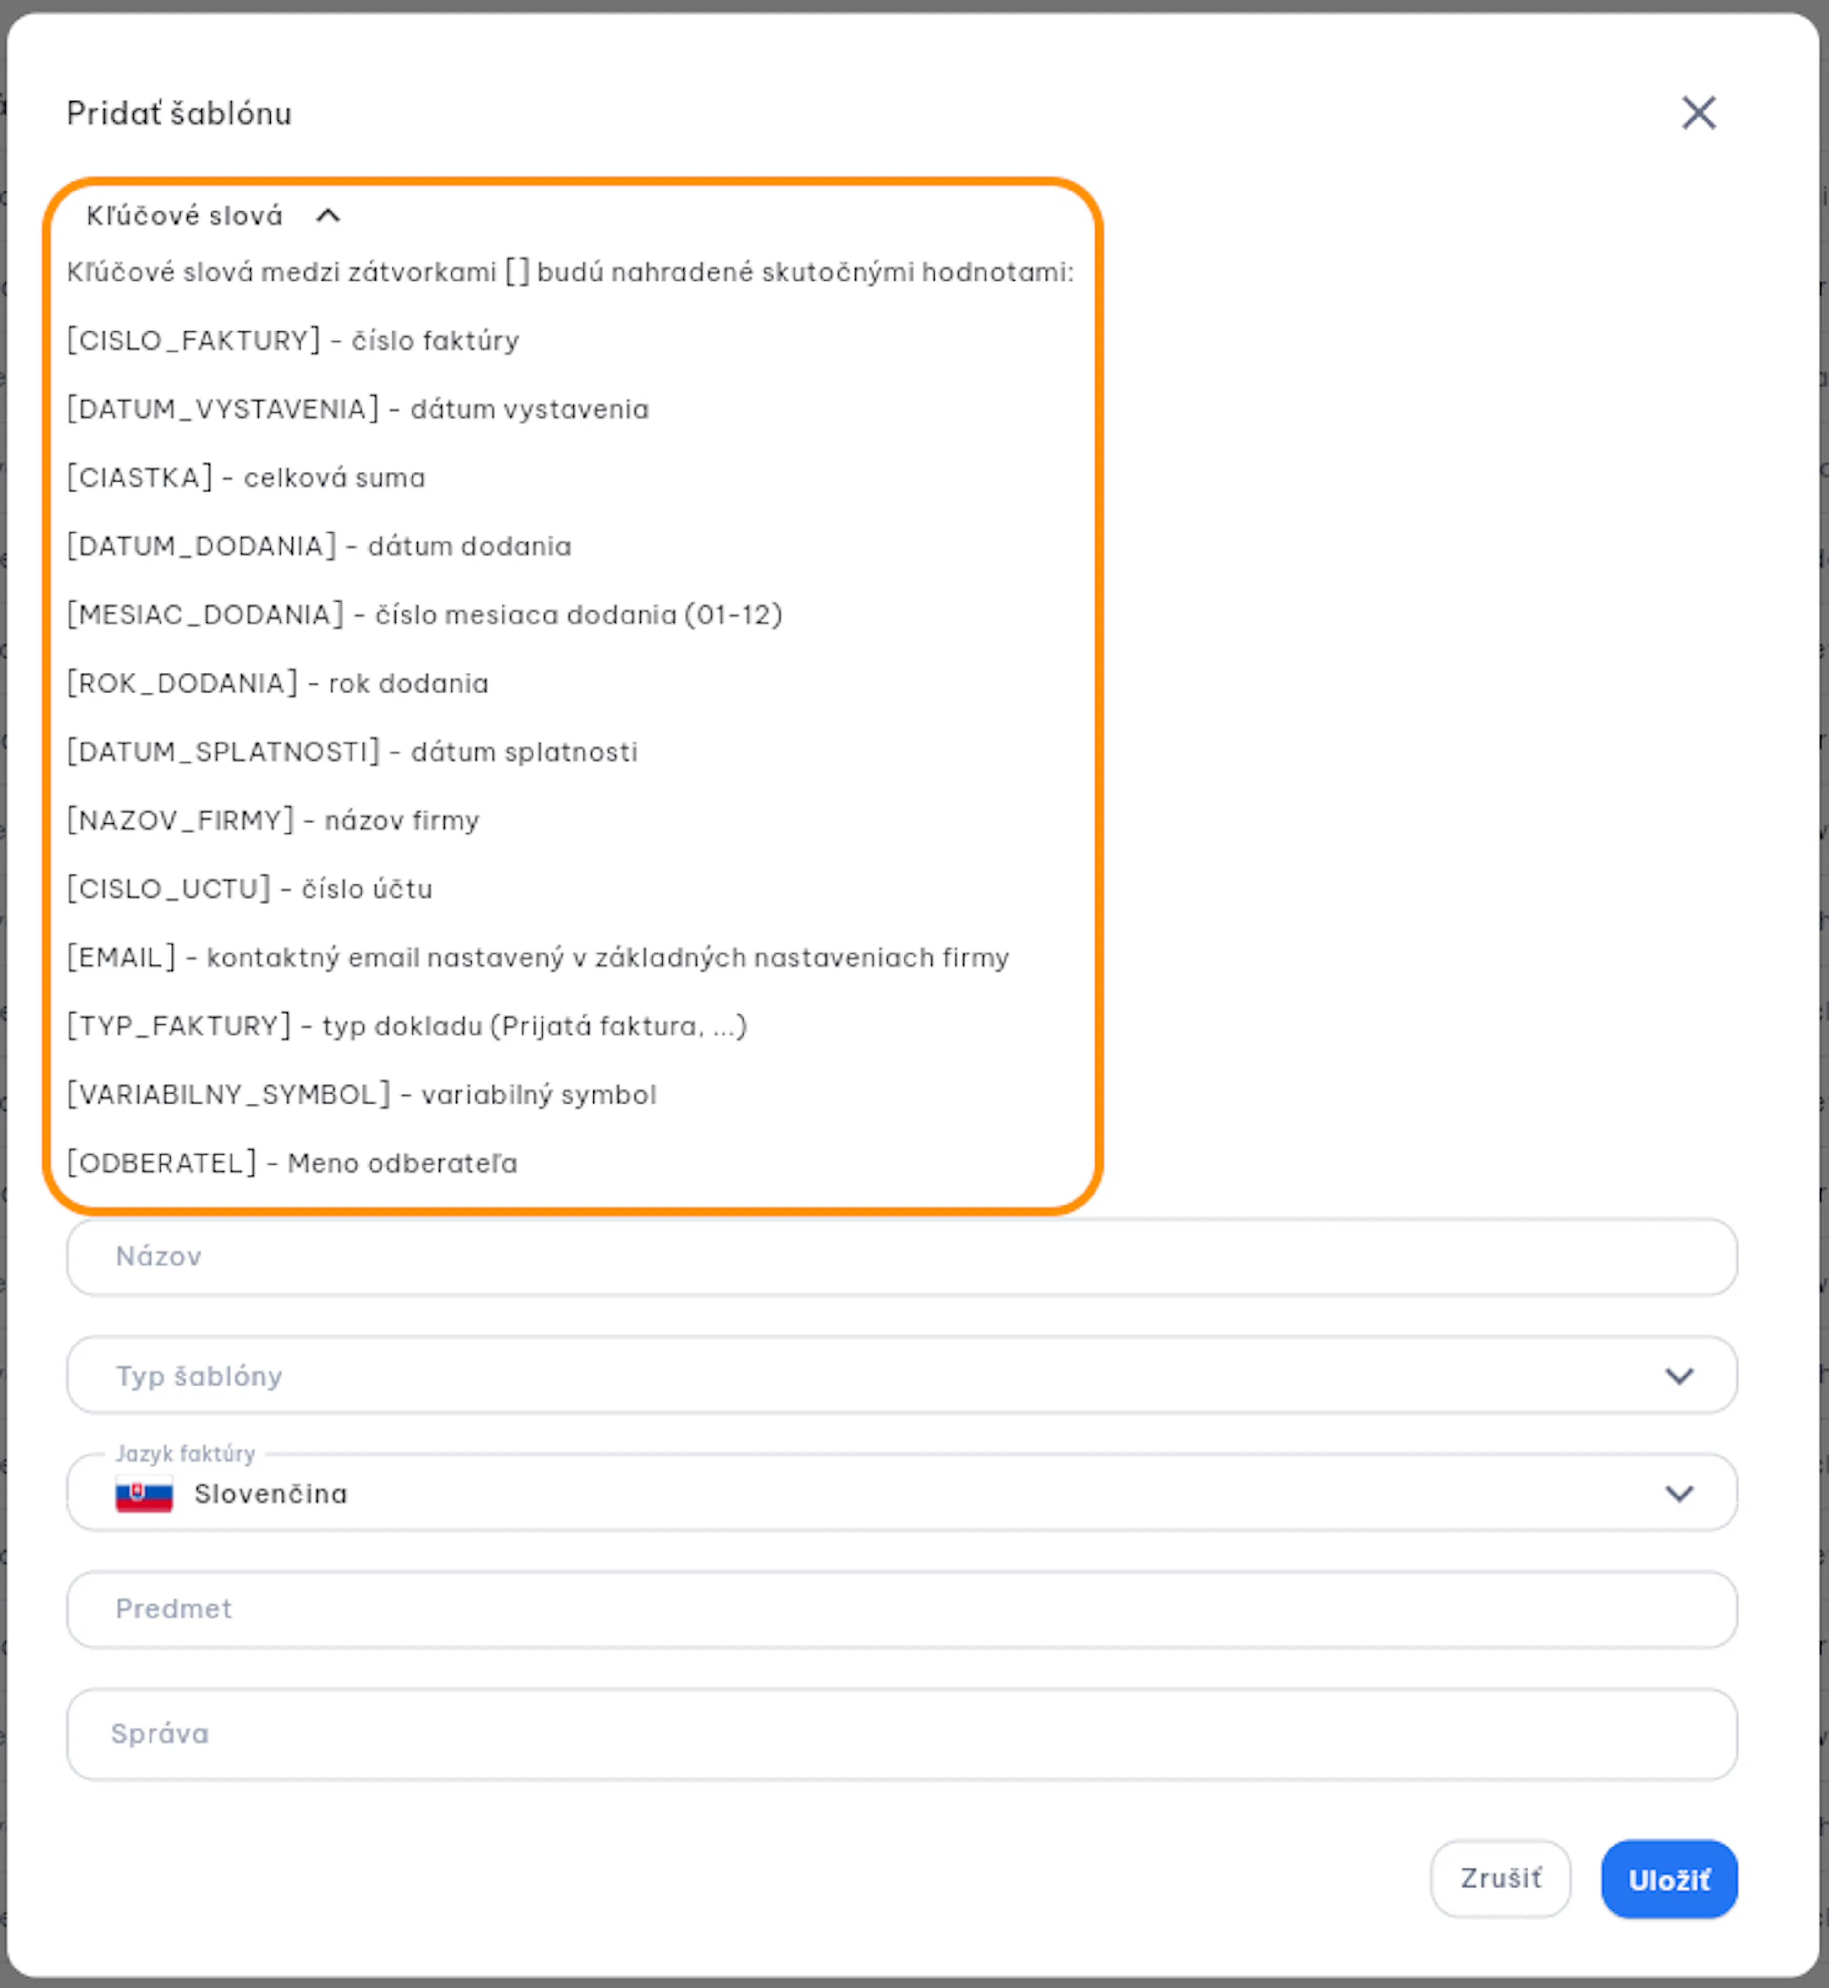The image size is (1829, 1988).
Task: Click the [ODBERATEL] Meno odberateľa keyword
Action: [x=292, y=1163]
